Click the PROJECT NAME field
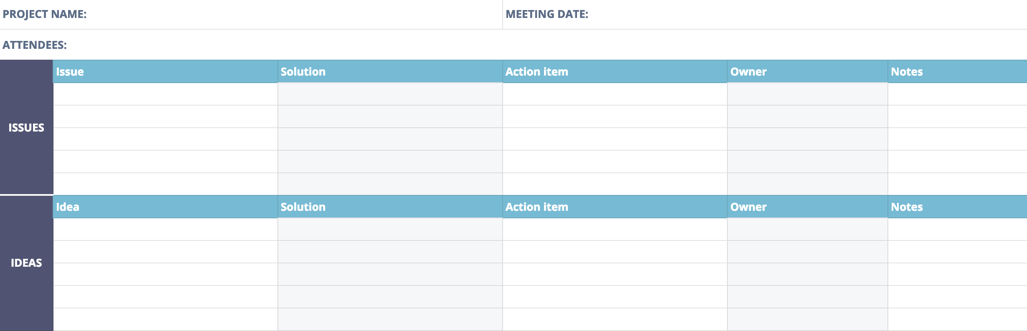The image size is (1027, 331). pos(251,14)
